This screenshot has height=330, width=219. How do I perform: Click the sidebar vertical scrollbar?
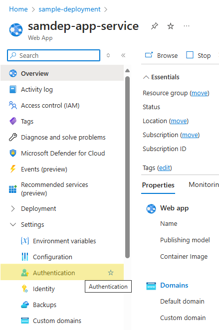[127, 167]
